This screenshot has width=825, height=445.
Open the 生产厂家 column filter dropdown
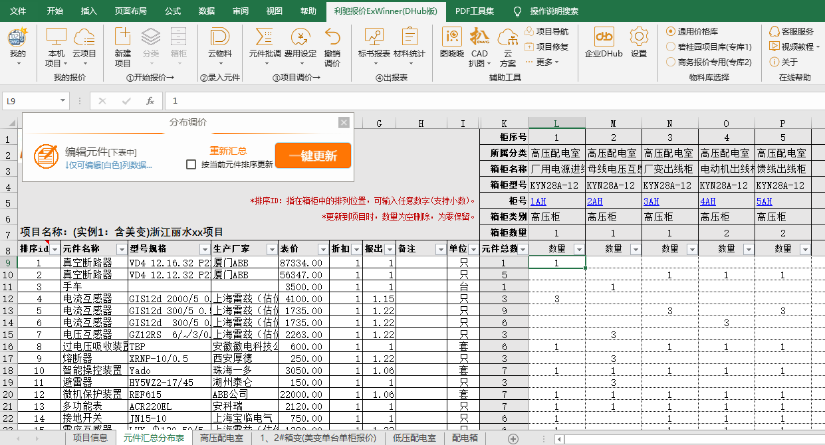coord(272,249)
